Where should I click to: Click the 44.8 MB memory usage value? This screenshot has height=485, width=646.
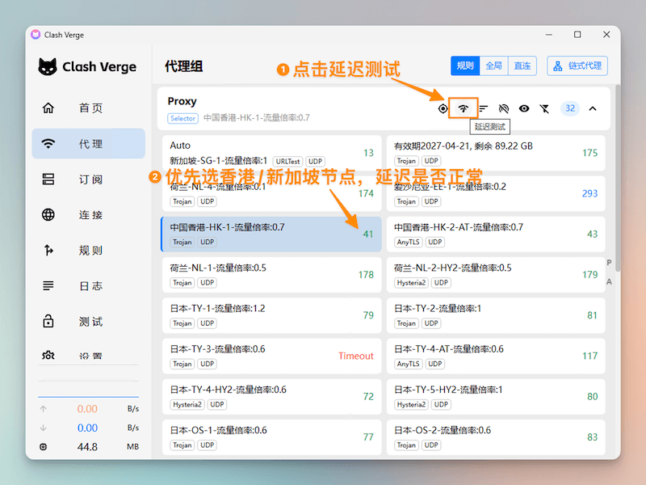click(87, 447)
